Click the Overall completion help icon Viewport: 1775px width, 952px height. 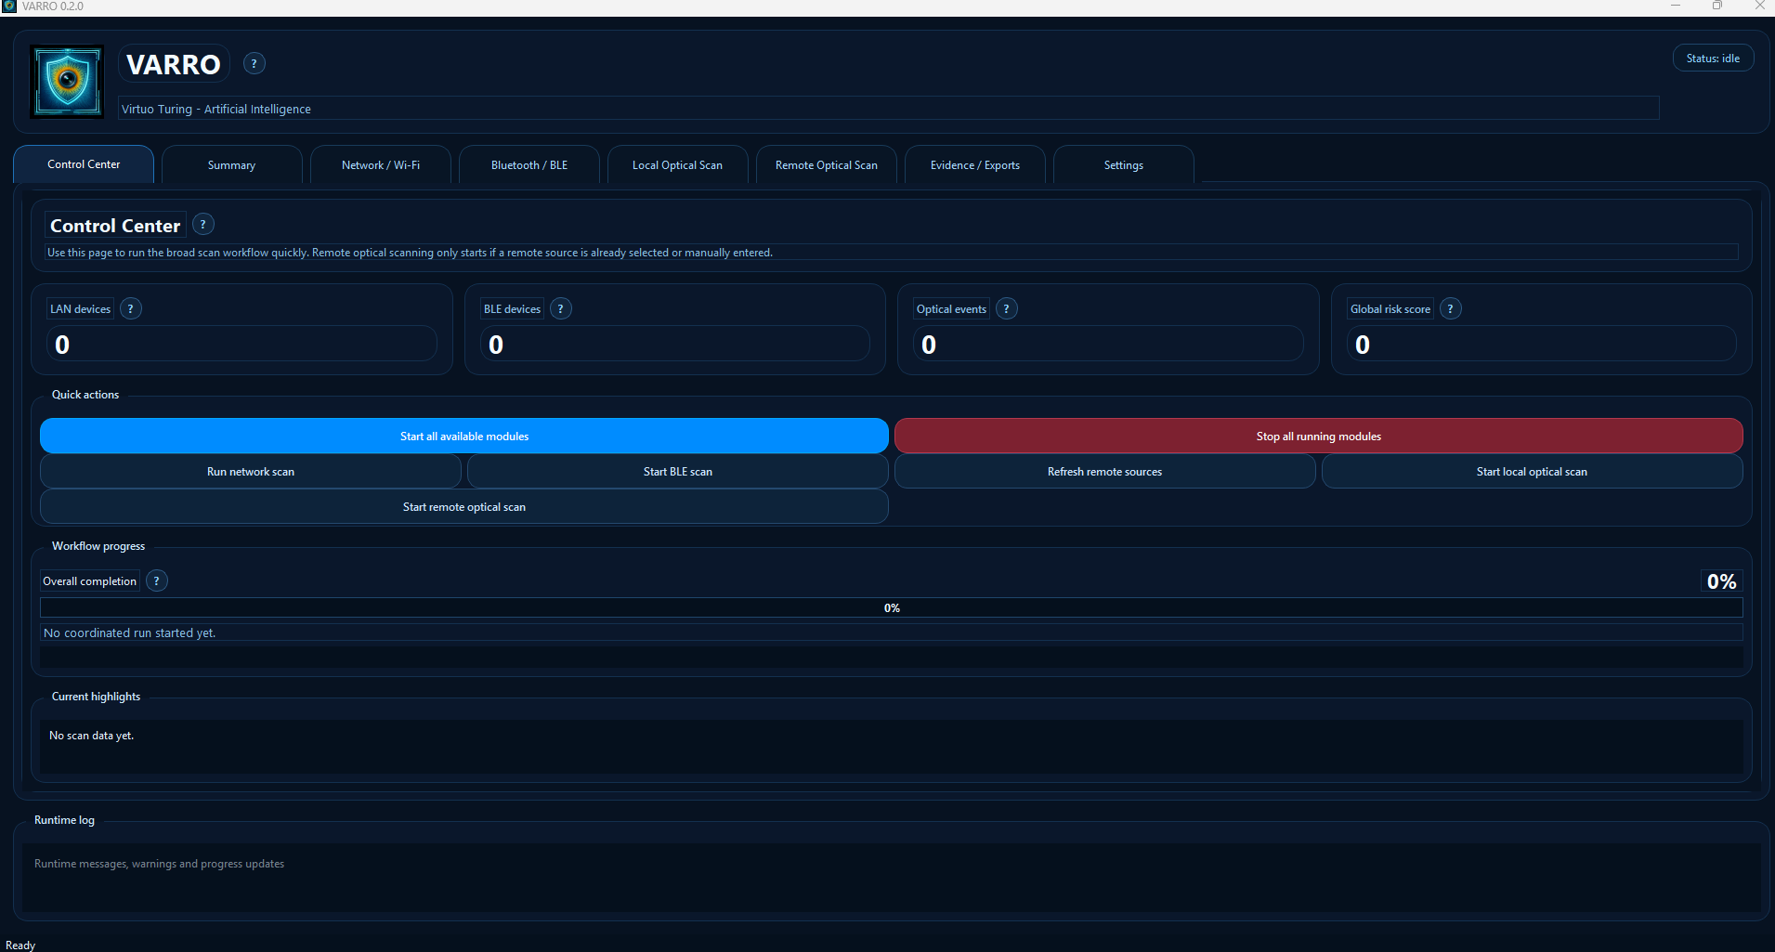pyautogui.click(x=156, y=580)
